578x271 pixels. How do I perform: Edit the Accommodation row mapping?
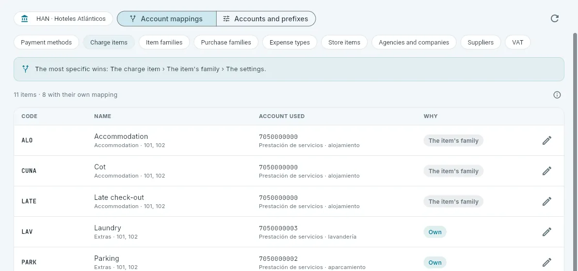click(547, 140)
